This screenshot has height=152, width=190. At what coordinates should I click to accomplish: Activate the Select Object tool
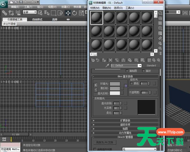click(40, 13)
